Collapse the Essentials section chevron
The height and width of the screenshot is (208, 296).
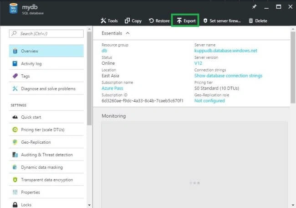[x=128, y=33]
